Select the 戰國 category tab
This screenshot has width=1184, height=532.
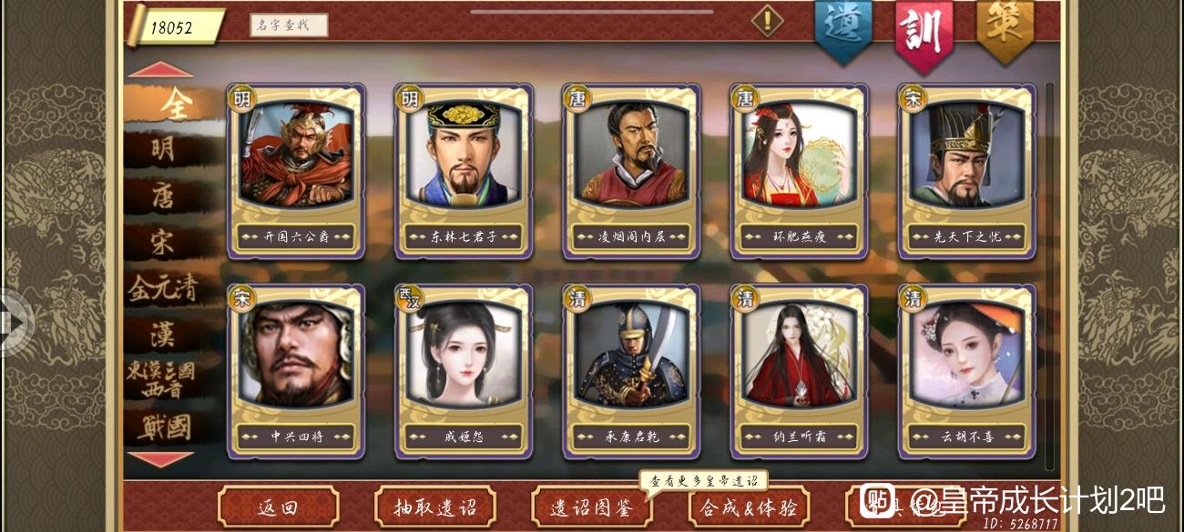tap(164, 427)
